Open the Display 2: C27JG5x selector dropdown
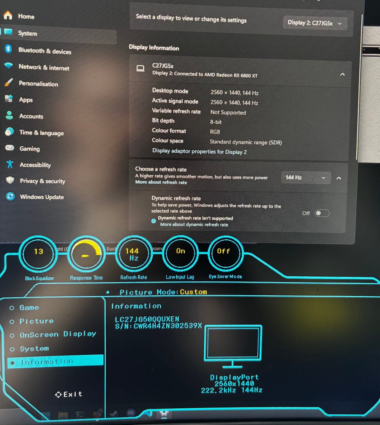The image size is (380, 425). 315,23
